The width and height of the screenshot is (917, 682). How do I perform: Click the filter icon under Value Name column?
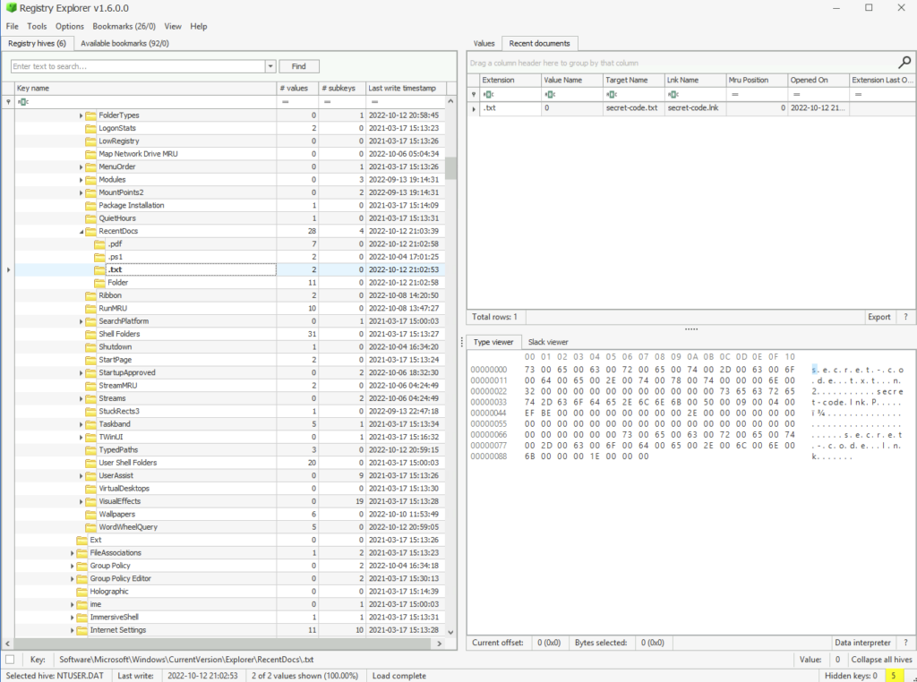pyautogui.click(x=549, y=94)
